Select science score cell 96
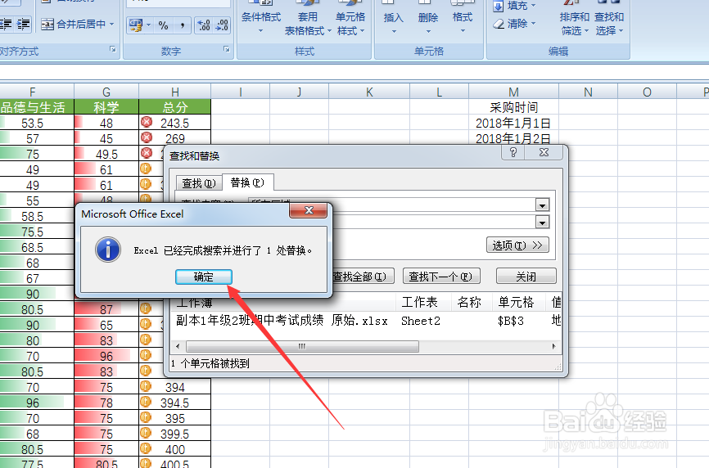This screenshot has width=709, height=468. pos(106,356)
